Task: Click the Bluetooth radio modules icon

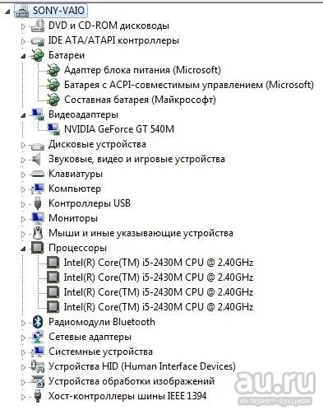Action: click(x=38, y=322)
